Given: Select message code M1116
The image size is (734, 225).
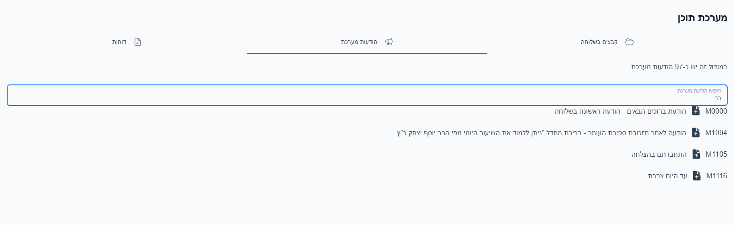Looking at the screenshot, I should click(x=717, y=176).
